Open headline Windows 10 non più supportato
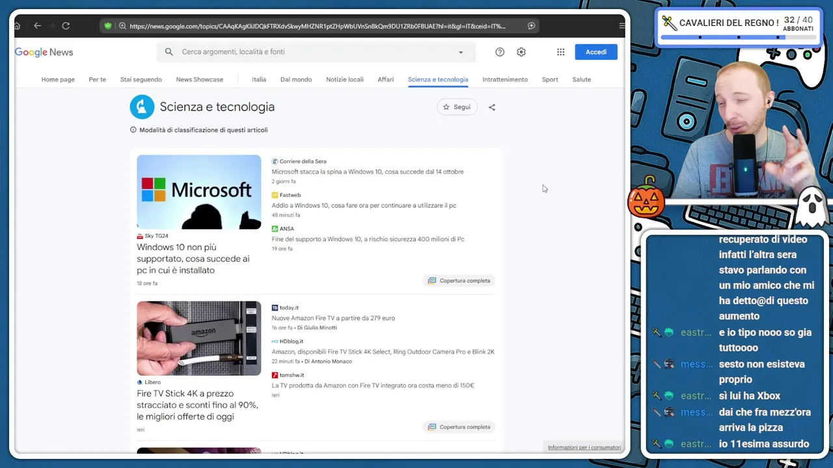 coord(193,259)
